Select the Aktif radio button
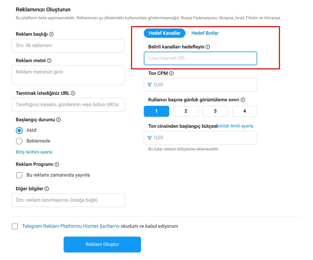 tap(19, 131)
